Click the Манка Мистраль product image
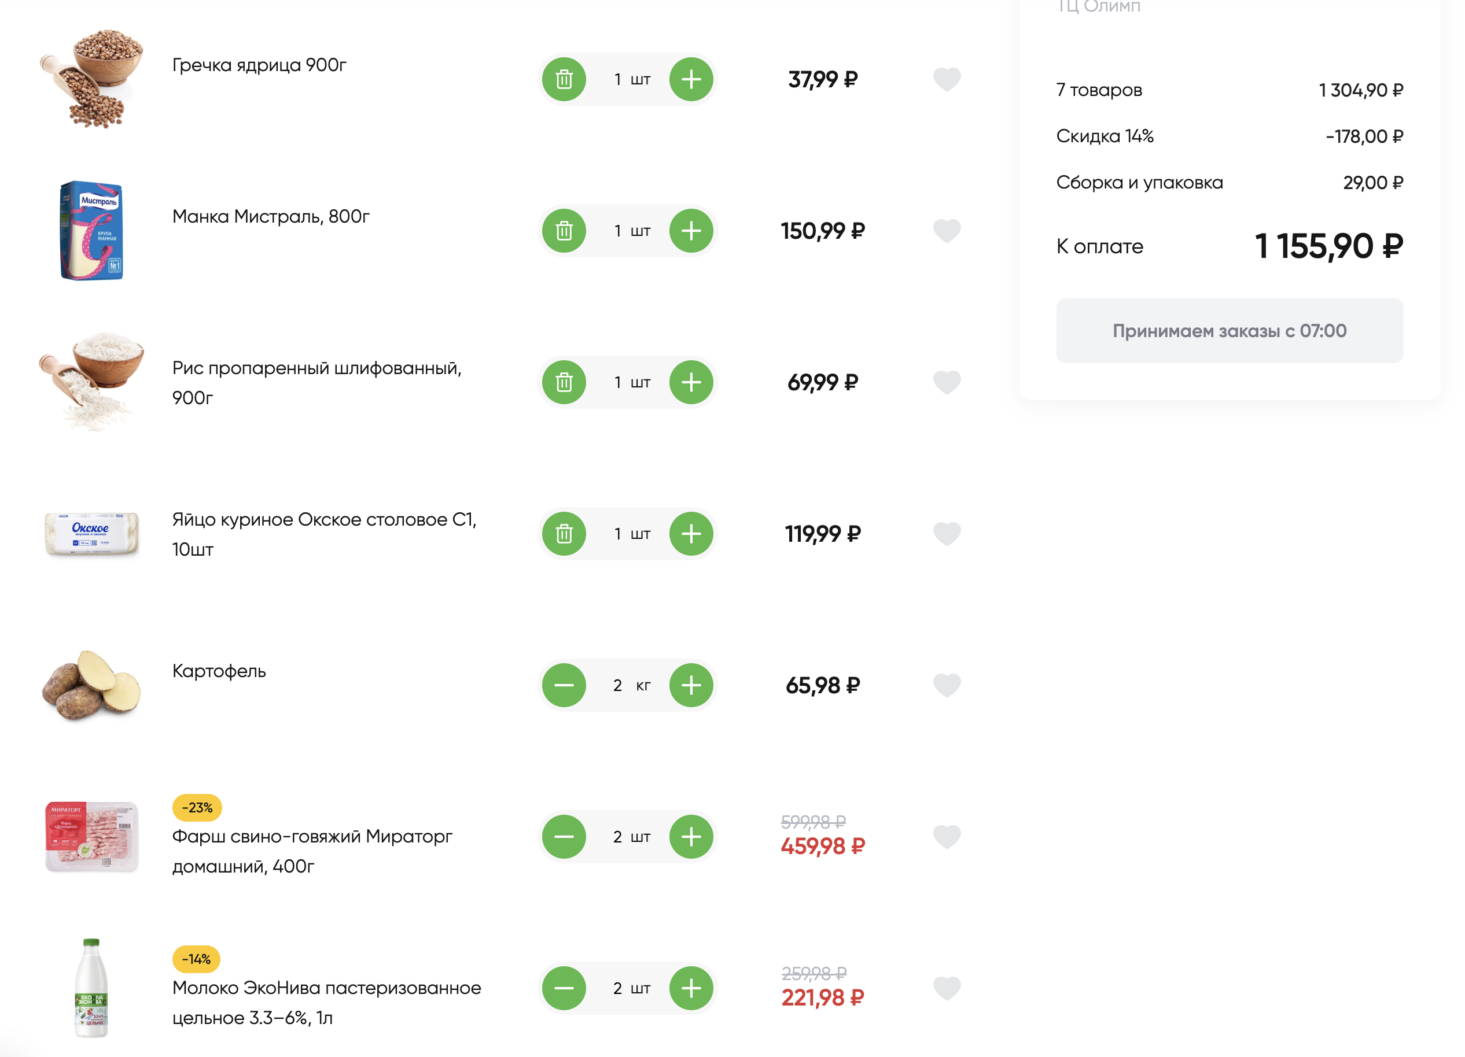 coord(91,231)
